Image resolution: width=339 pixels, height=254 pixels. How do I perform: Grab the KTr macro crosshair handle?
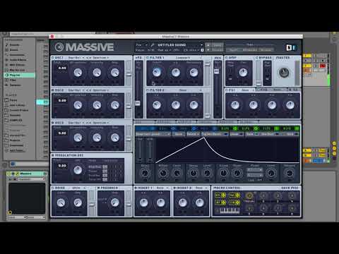(223, 195)
